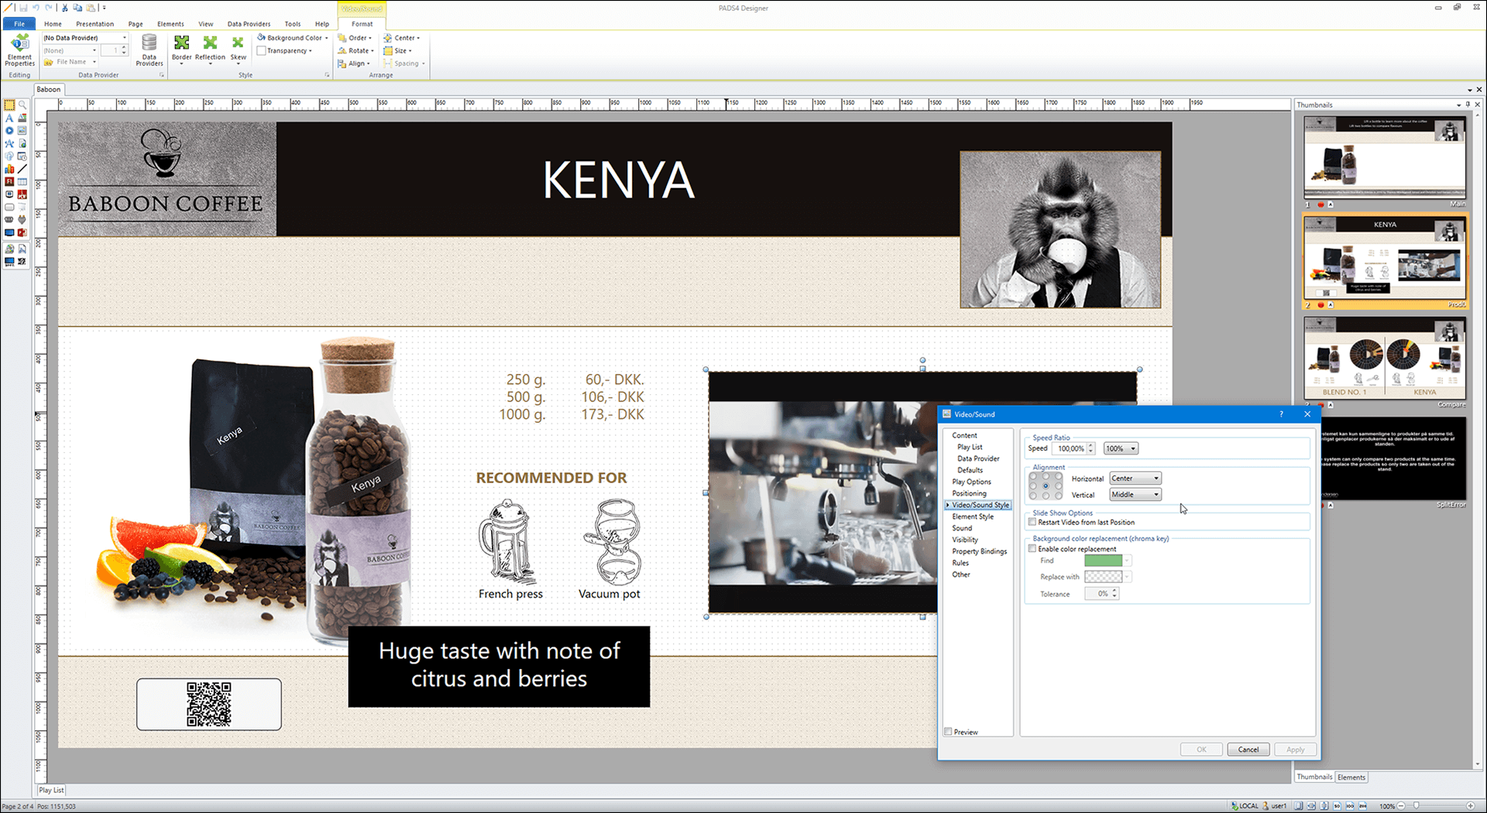Image resolution: width=1487 pixels, height=813 pixels.
Task: Open the Play List tab at bottom
Action: (x=51, y=791)
